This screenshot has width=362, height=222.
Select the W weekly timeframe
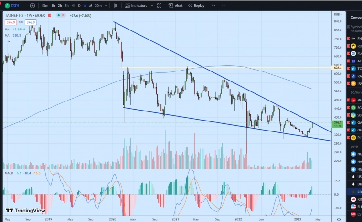(85, 6)
